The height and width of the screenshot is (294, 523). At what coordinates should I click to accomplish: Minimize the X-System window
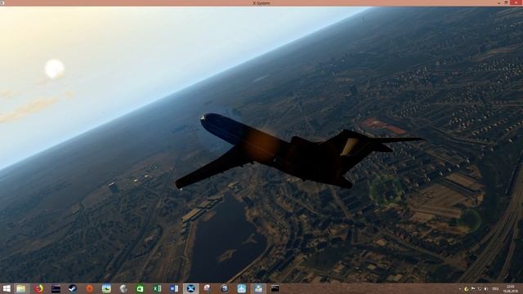pos(499,2)
